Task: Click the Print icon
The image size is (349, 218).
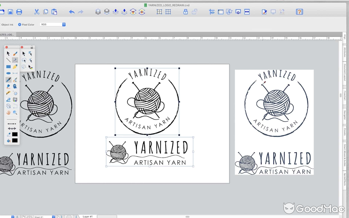Action: click(x=19, y=12)
